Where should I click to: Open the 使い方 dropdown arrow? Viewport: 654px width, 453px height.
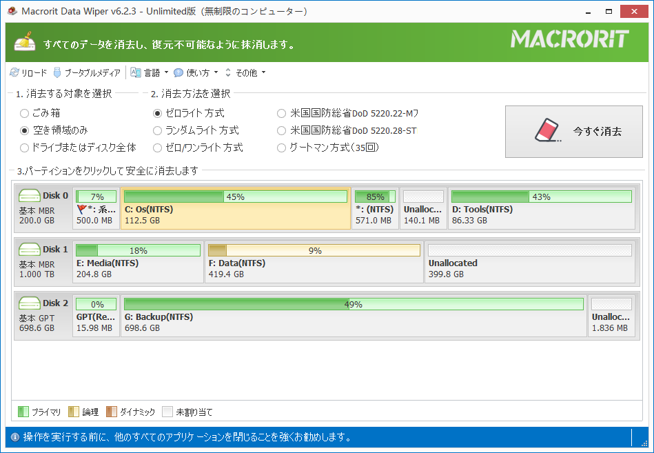tap(216, 72)
